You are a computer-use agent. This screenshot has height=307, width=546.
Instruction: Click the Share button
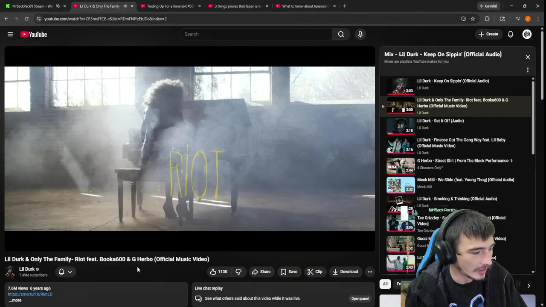(261, 272)
